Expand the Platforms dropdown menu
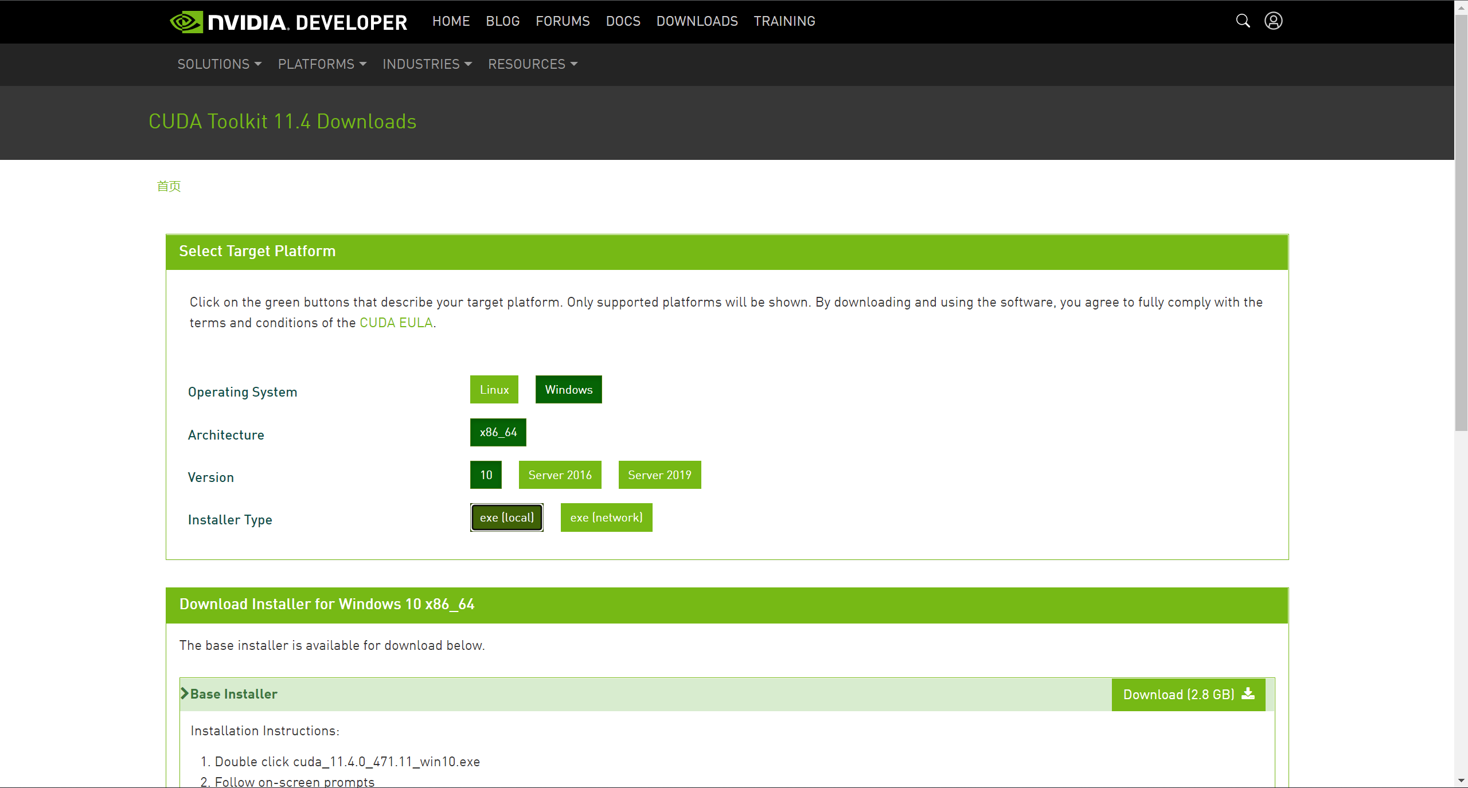Image resolution: width=1468 pixels, height=788 pixels. pos(322,64)
